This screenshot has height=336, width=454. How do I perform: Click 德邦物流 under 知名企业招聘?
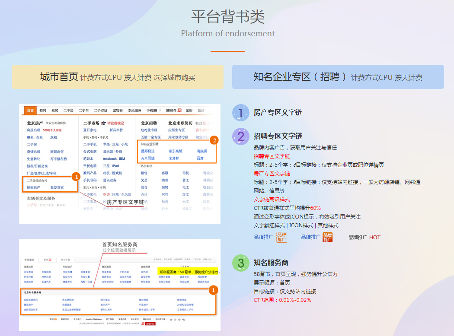pyautogui.click(x=148, y=151)
